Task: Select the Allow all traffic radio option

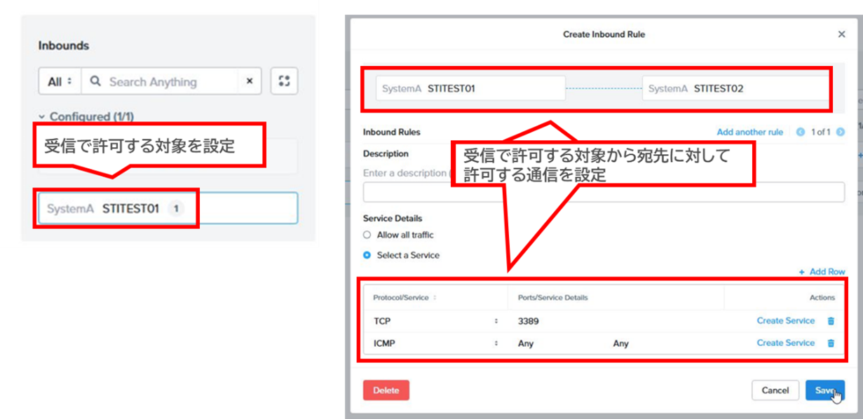Action: [367, 235]
